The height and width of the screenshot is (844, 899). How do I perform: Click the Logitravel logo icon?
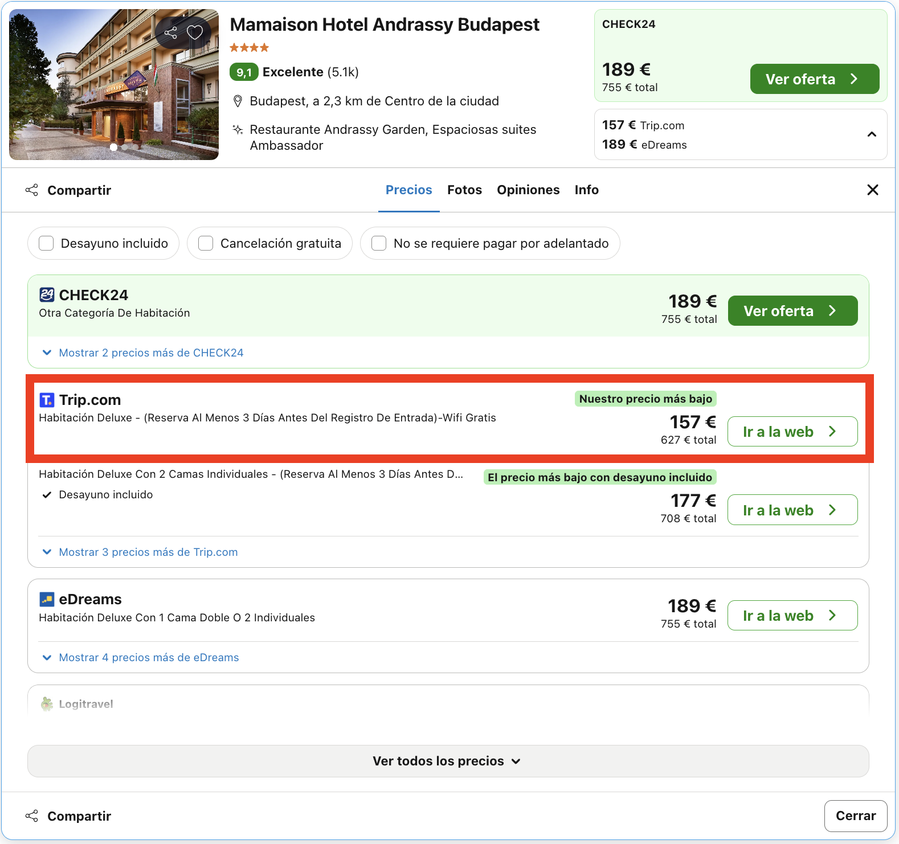[x=47, y=704]
